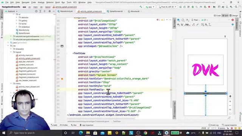This screenshot has width=242, height=136.
Task: Toggle View Options eye icon in design toolbar
Action: [178, 25]
